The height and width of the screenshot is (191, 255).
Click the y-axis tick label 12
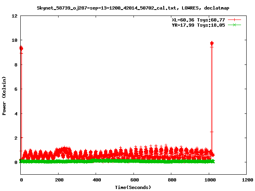click(14, 16)
